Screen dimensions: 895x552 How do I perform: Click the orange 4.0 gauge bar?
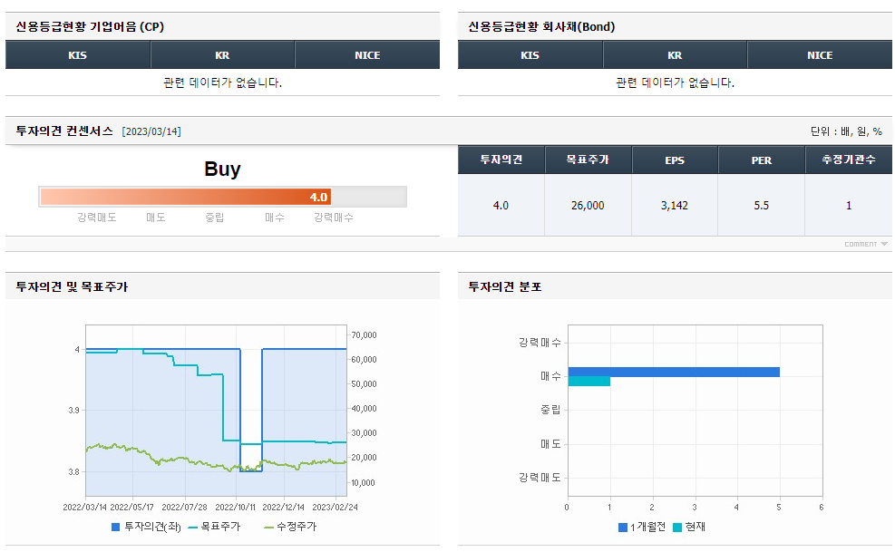[186, 197]
